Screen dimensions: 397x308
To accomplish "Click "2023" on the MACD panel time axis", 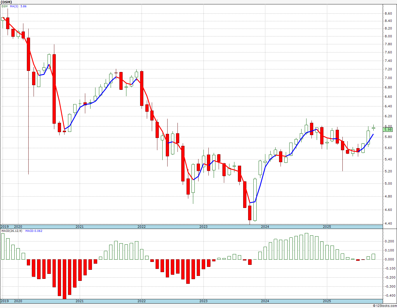I will [203, 301].
